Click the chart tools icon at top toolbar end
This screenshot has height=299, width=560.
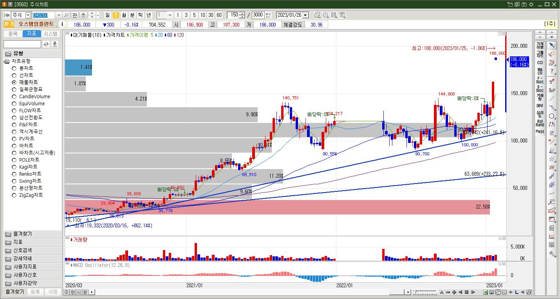tap(342, 15)
